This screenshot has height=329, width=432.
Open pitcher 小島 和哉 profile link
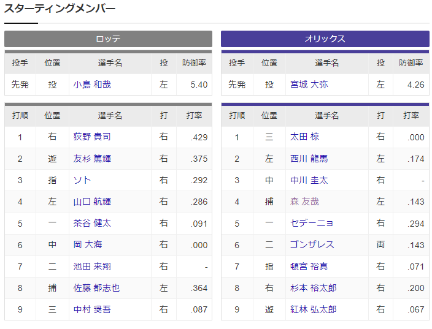click(x=92, y=85)
